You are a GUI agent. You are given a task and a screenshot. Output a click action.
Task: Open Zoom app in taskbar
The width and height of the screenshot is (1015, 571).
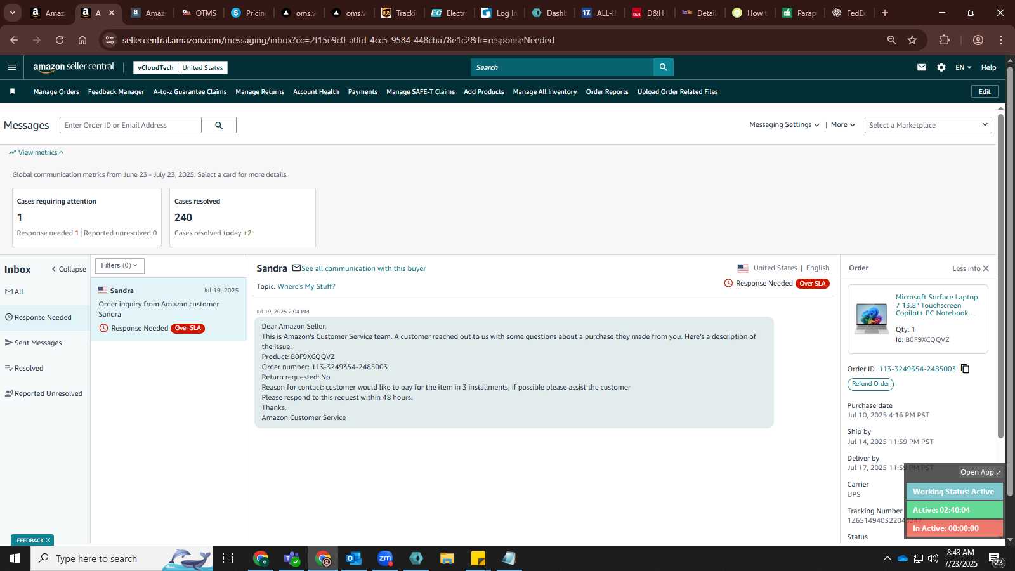385,558
